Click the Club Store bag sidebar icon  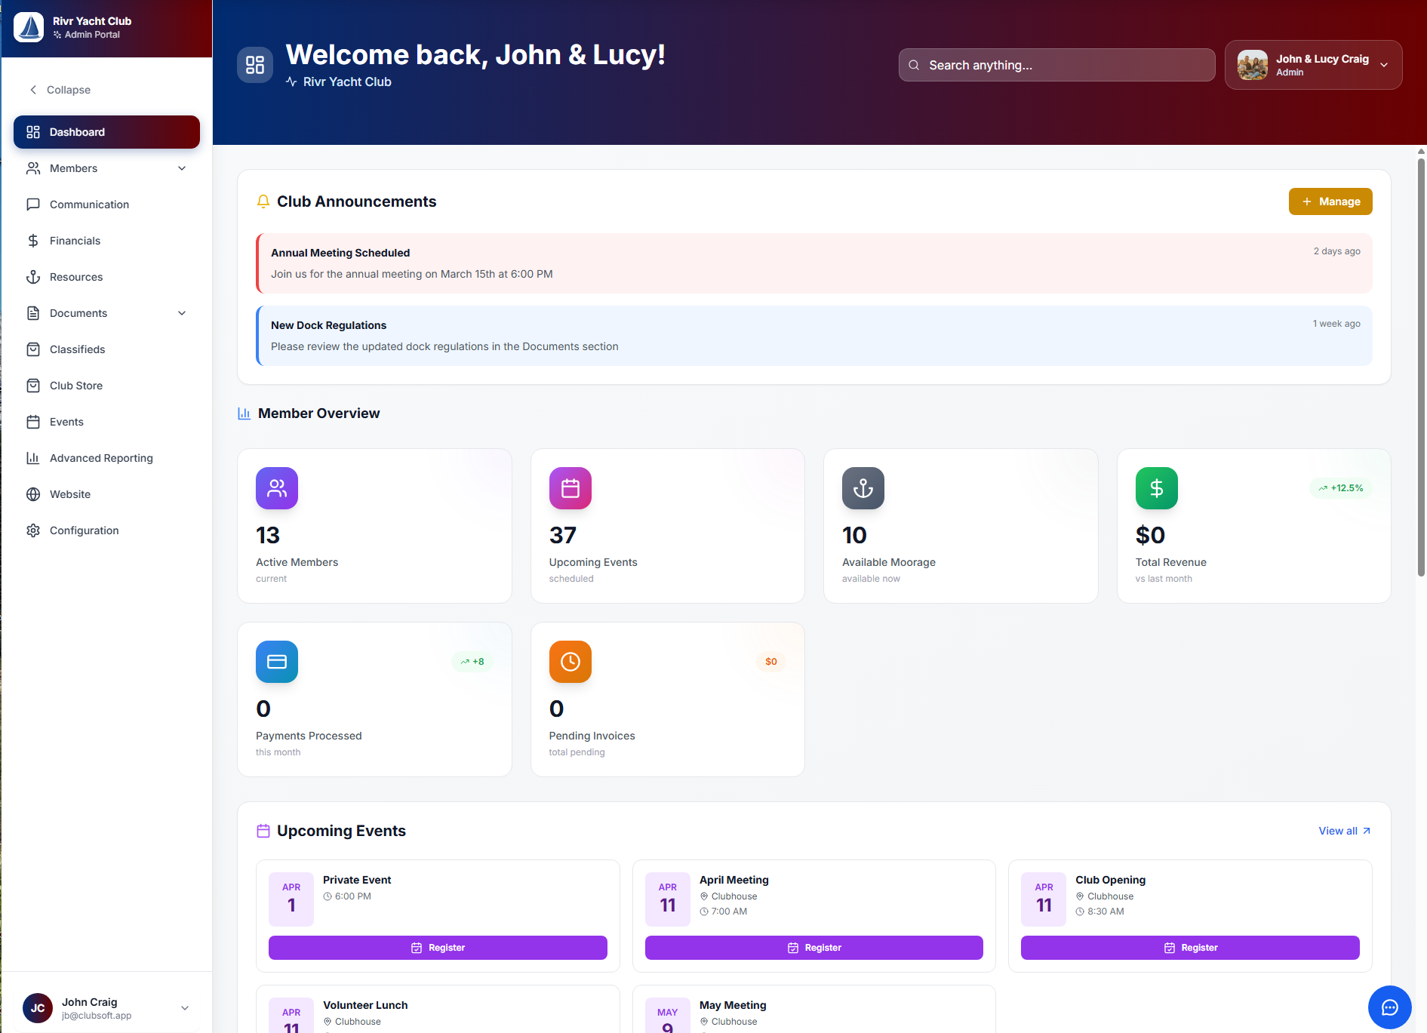point(33,386)
